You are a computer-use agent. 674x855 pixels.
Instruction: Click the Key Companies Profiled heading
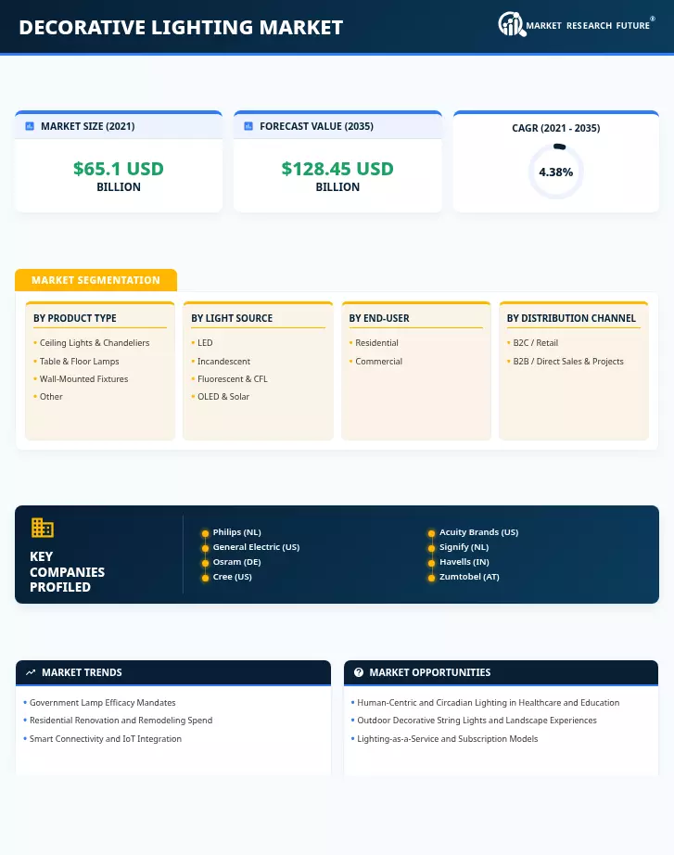pyautogui.click(x=67, y=572)
